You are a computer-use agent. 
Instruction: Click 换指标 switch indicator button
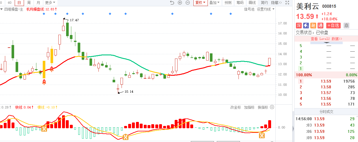[263, 107]
